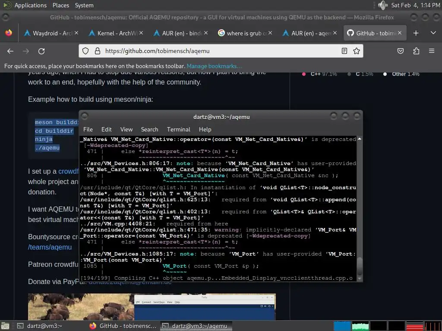This screenshot has width=442, height=331.
Task: Click the terminal scrollbar up arrow
Action: (360, 139)
